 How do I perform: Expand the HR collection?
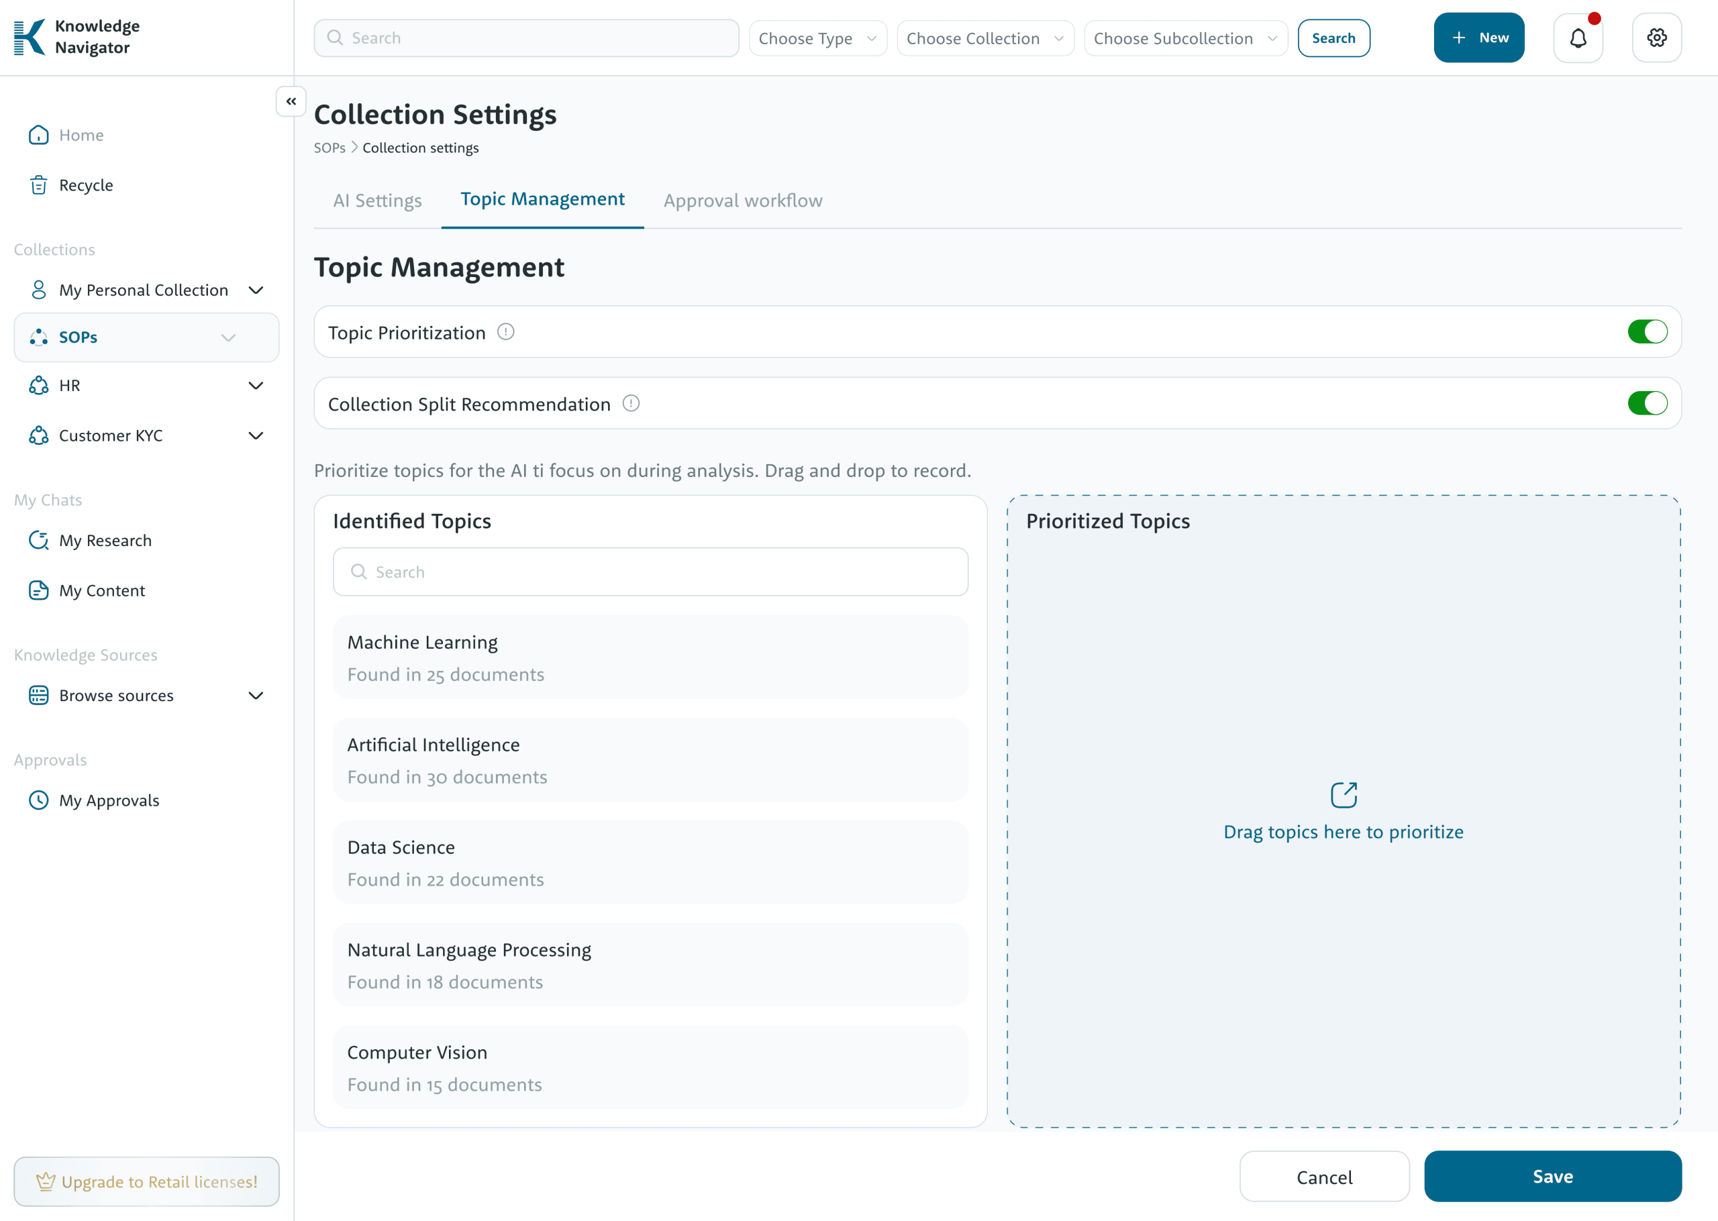(256, 386)
